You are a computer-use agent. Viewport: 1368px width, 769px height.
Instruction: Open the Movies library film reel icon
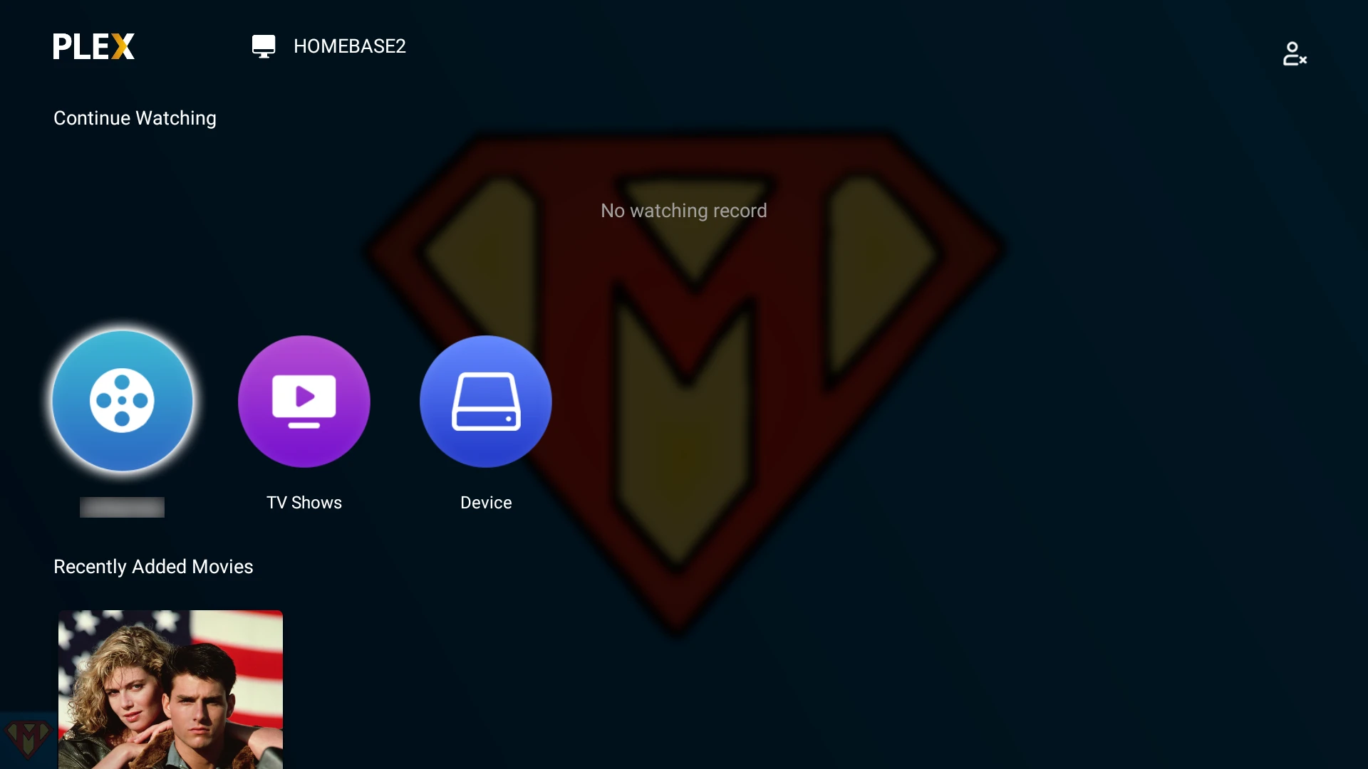pyautogui.click(x=123, y=401)
